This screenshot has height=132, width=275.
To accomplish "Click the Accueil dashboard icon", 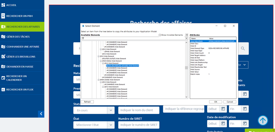I will coord(3,5).
